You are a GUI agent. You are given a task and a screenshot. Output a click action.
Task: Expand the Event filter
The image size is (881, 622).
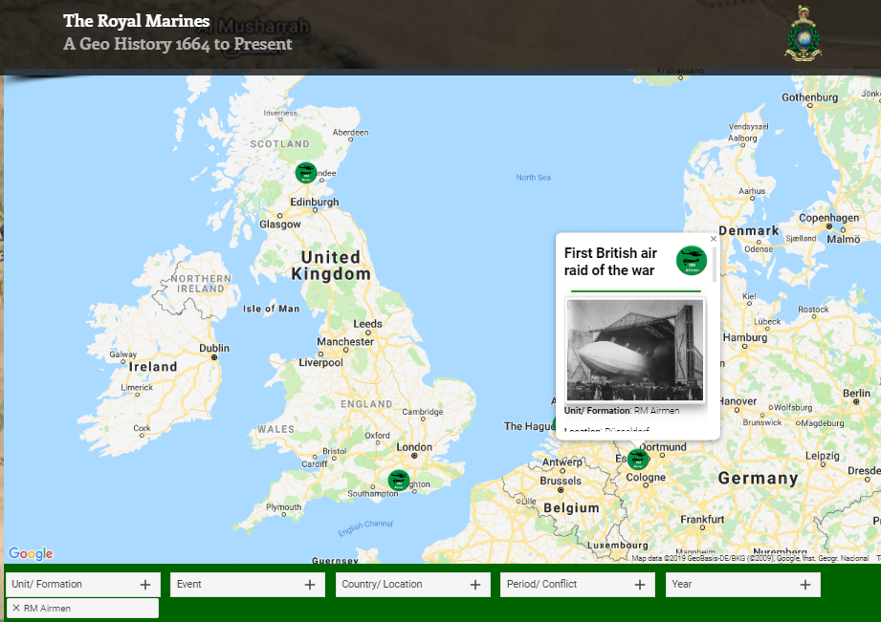(248, 585)
